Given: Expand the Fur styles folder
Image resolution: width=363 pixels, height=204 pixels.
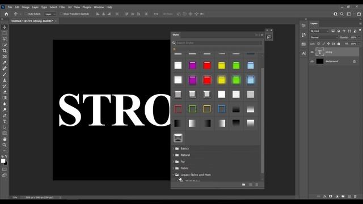Looking at the screenshot, I should tap(173, 161).
